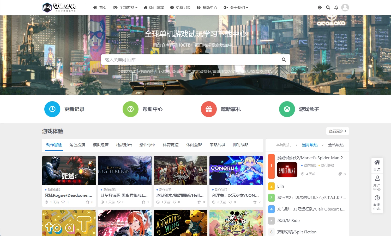Screen dimensions: 391x236
Task: Open header search magnifier icon
Action: point(328,8)
